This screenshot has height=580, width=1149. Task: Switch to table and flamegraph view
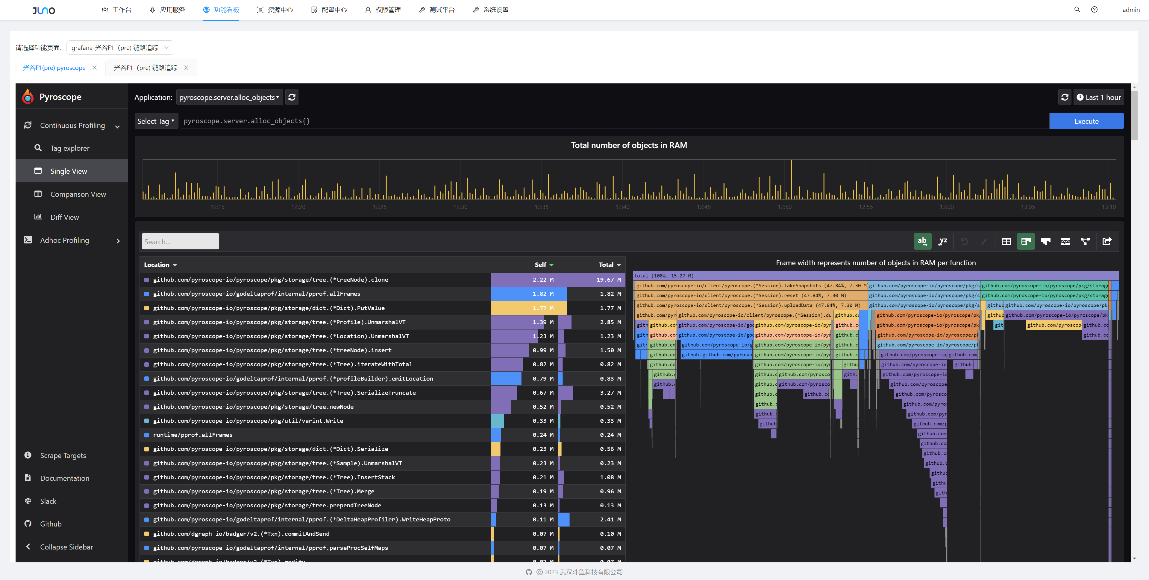1026,241
